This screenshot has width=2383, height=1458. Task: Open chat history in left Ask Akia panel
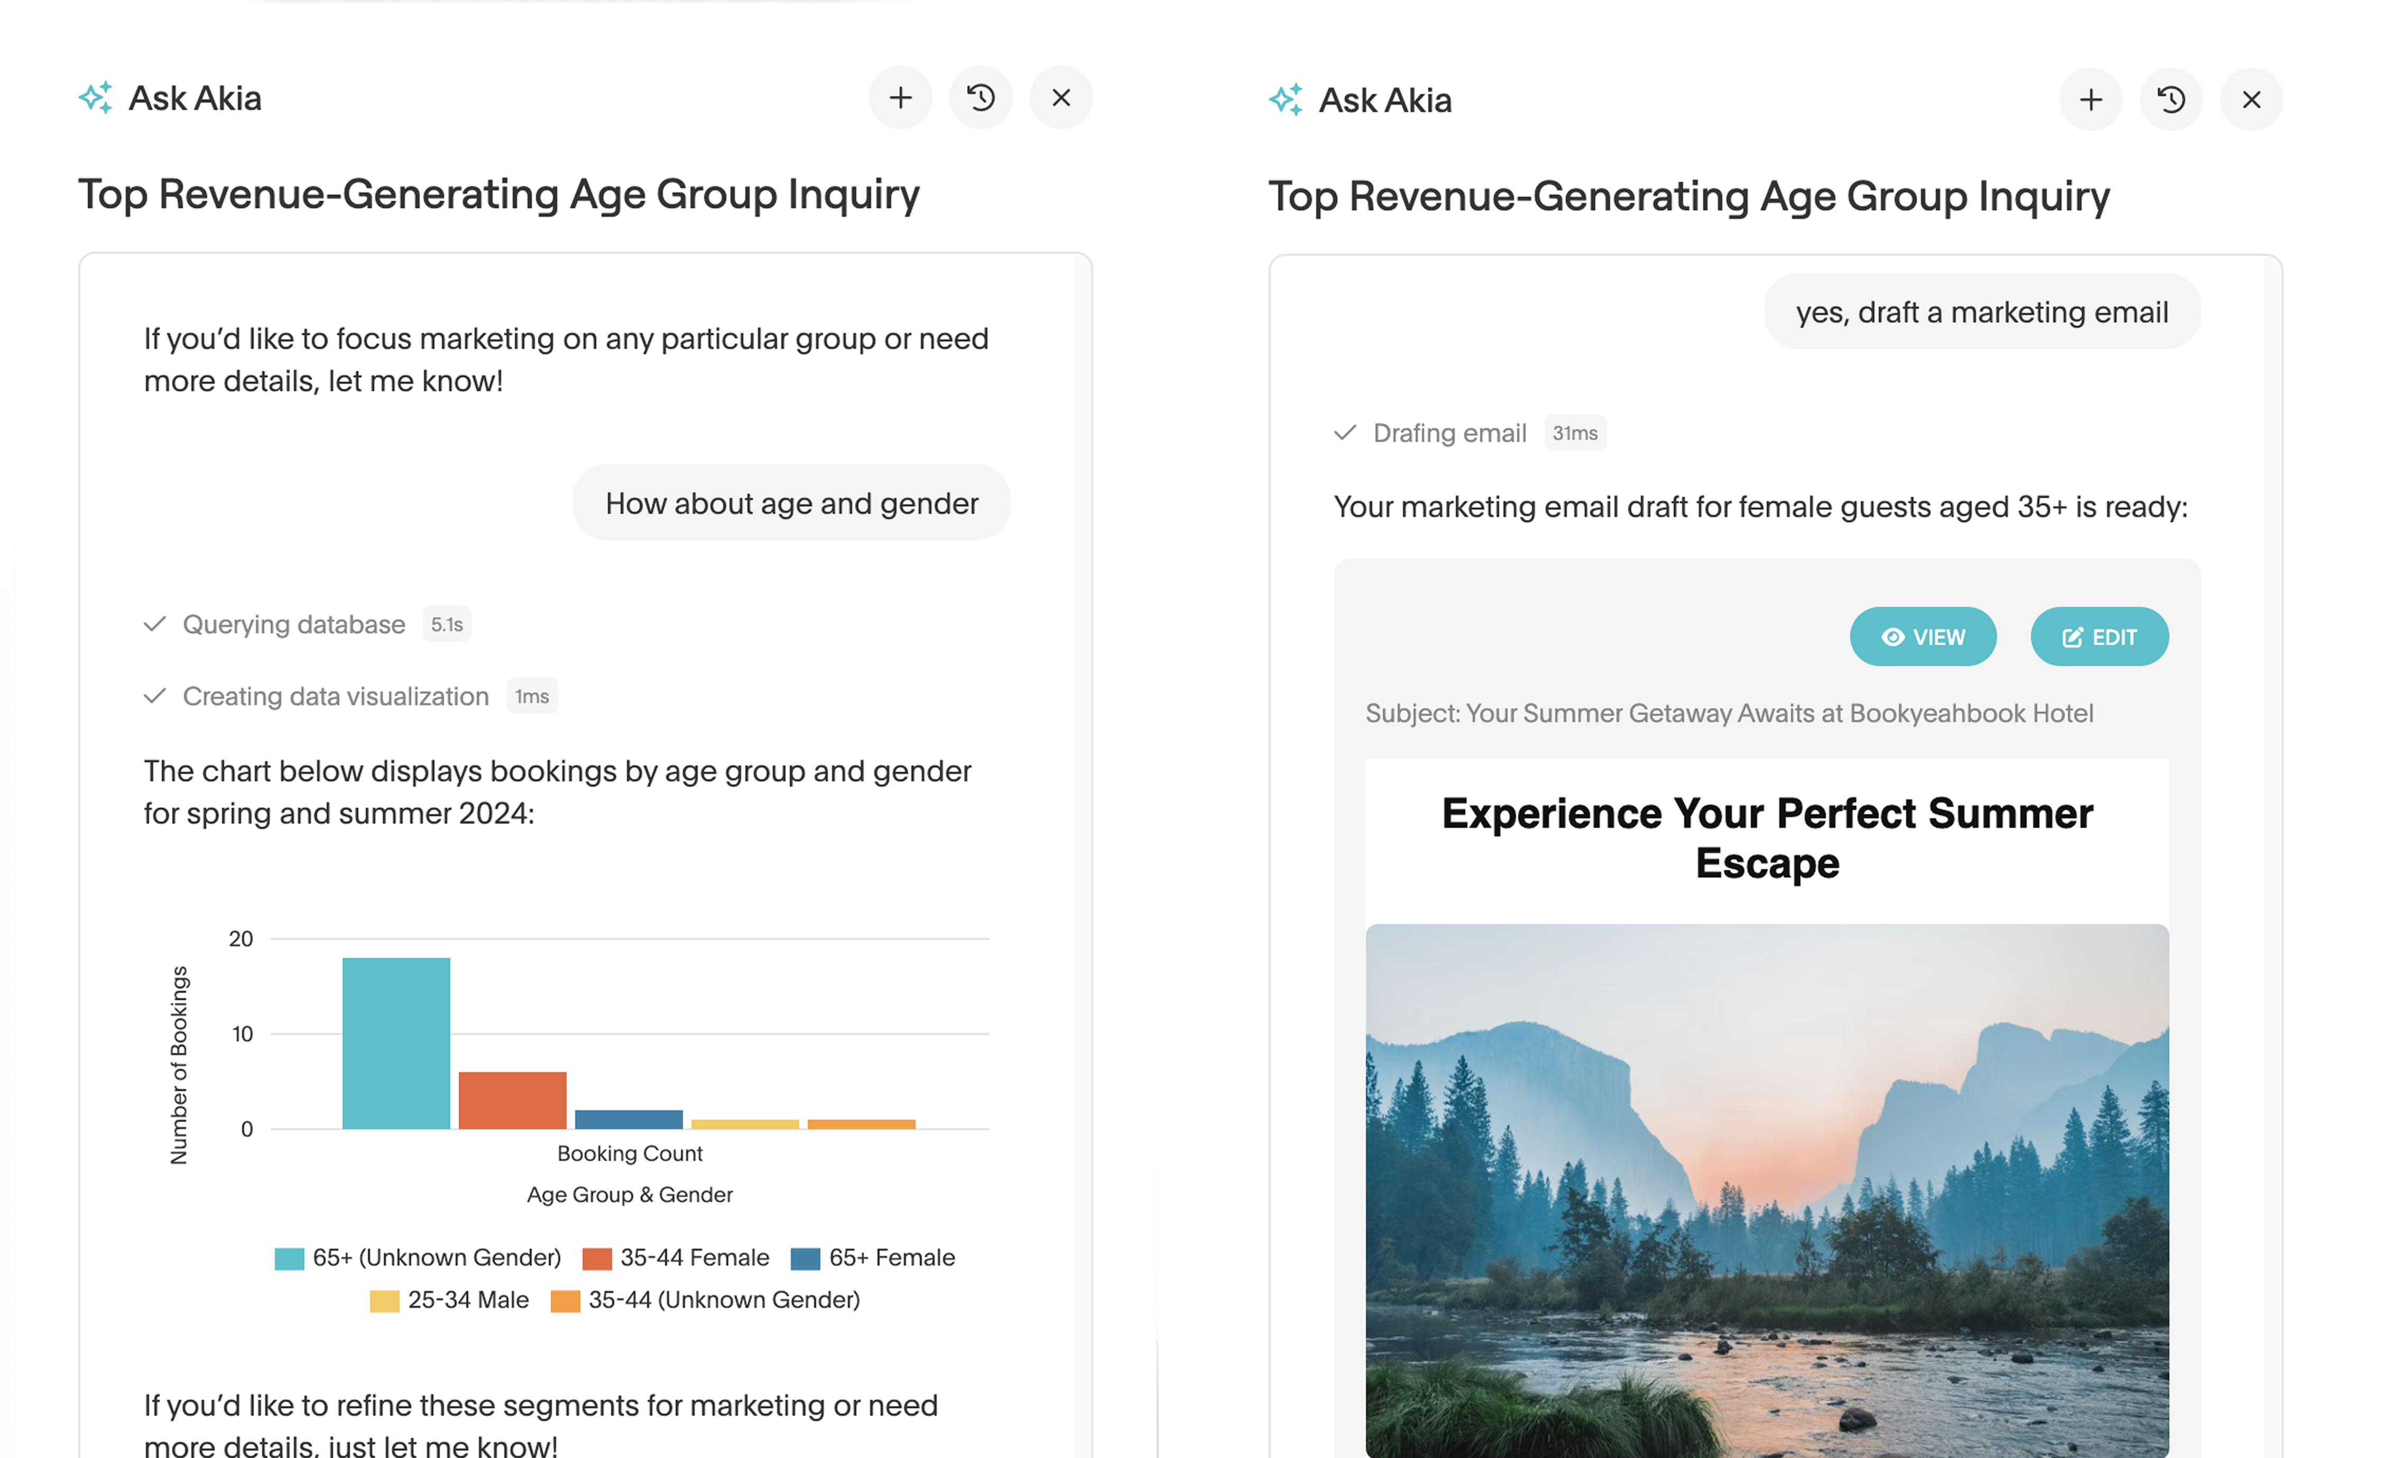click(981, 98)
